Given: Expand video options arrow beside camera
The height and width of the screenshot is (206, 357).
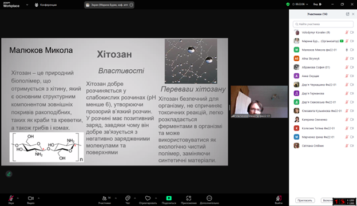Looking at the screenshot, I should click(x=38, y=198).
